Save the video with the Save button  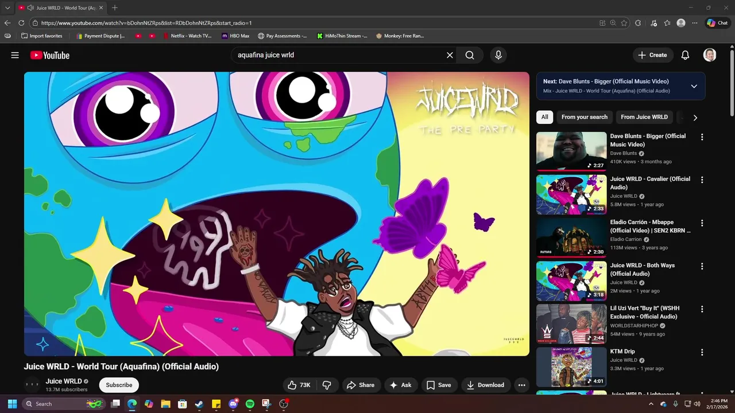tap(439, 385)
